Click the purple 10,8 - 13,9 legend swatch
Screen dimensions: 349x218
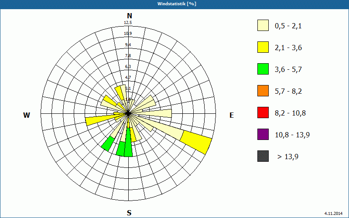(x=263, y=134)
